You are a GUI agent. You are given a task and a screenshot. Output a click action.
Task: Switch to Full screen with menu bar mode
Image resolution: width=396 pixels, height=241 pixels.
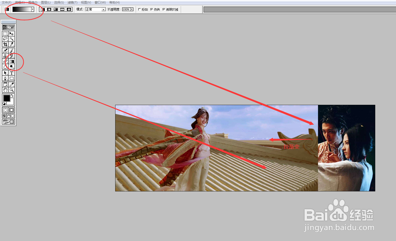8,116
